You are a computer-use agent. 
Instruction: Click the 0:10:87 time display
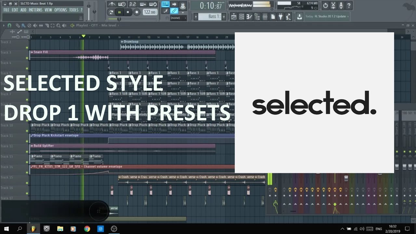pyautogui.click(x=208, y=6)
